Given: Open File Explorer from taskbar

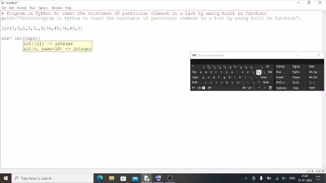Looking at the screenshot, I should pos(112,178).
